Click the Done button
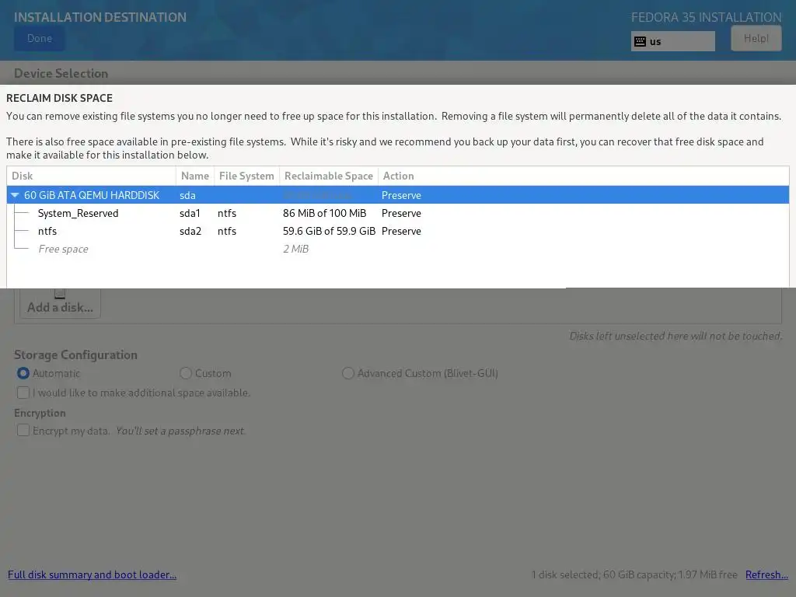The height and width of the screenshot is (597, 796). point(40,39)
